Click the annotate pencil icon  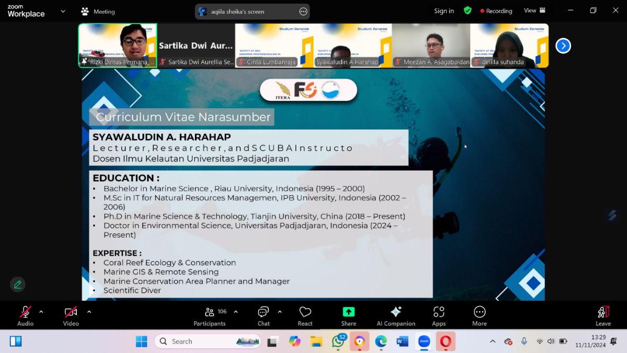(x=18, y=284)
